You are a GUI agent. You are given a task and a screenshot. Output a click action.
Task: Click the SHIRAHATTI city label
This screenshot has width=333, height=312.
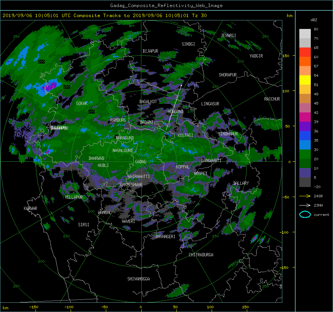[x=139, y=177]
